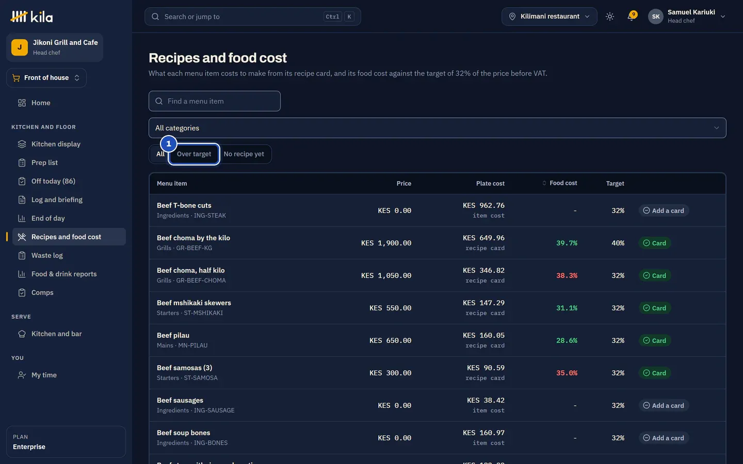
Task: Open Kitchen display page
Action: (69, 144)
